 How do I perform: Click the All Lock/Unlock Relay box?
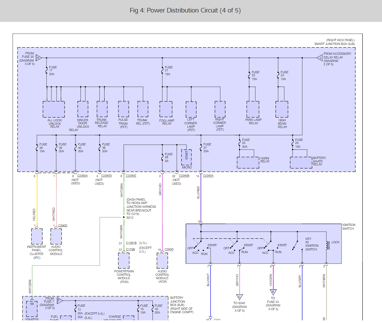click(x=54, y=109)
